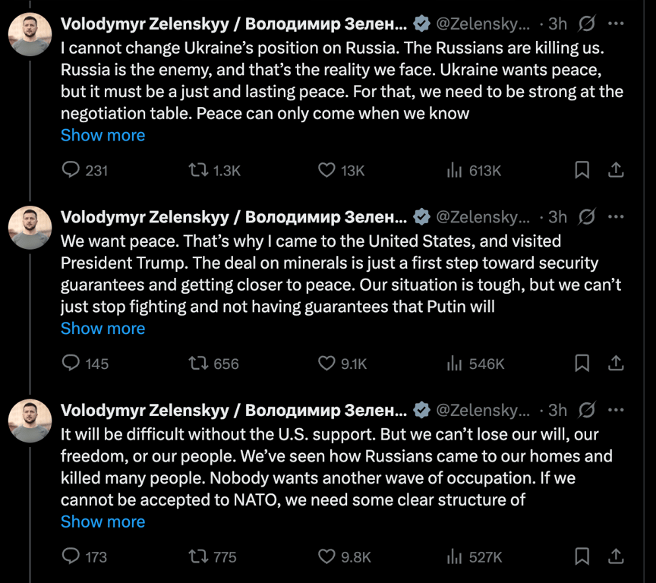Click Zelenskyy's avatar on second tweet

click(30, 228)
